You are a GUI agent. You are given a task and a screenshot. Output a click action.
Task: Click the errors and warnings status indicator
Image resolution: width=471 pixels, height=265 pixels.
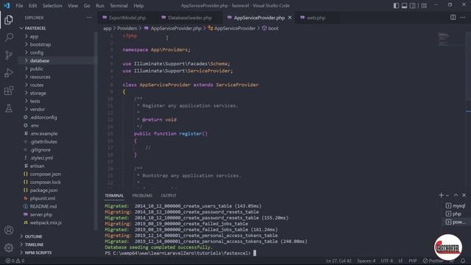pos(15,261)
